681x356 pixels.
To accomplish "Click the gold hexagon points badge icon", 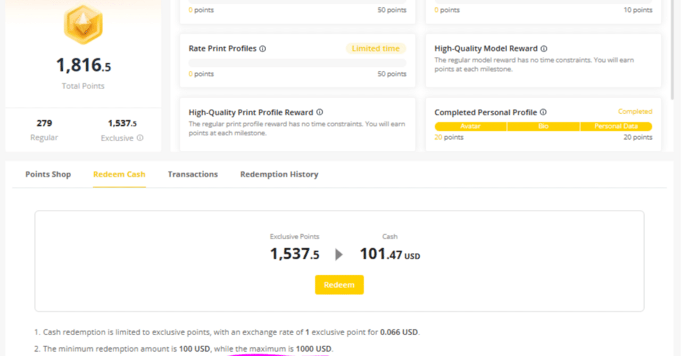I will click(x=83, y=24).
